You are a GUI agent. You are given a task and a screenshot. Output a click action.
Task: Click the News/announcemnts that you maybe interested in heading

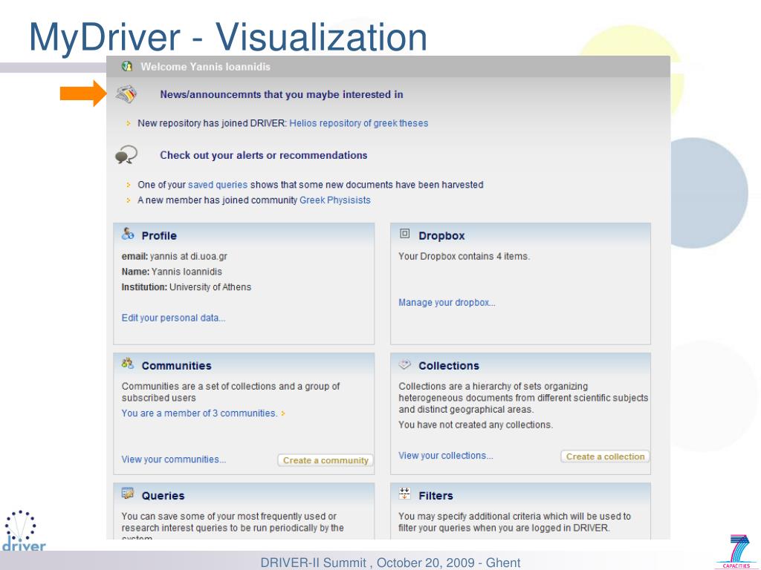282,94
